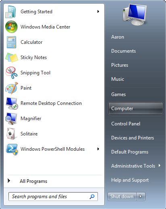Viewport: 166px width, 209px height.
Task: Open the Getting Started icon
Action: click(x=11, y=12)
